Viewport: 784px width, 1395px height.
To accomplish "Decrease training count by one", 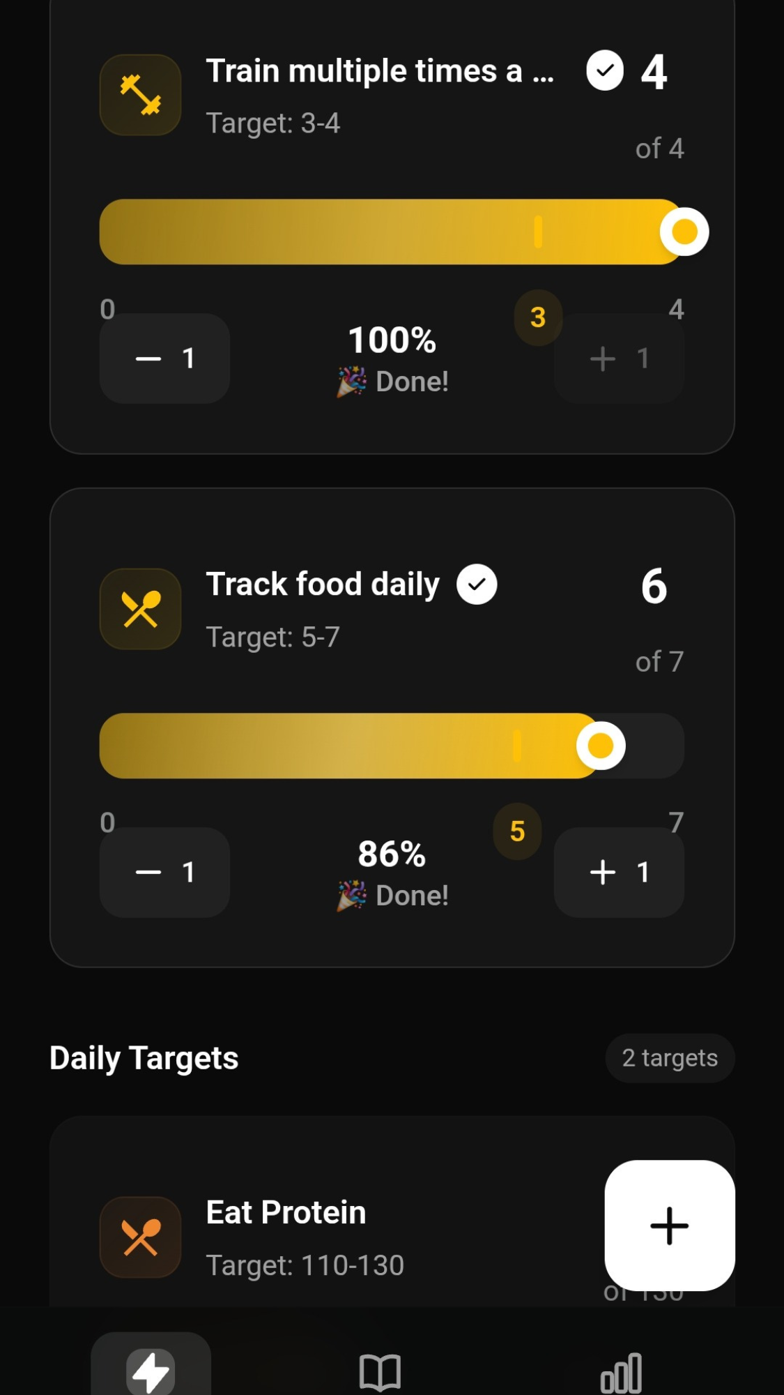I will coord(164,359).
